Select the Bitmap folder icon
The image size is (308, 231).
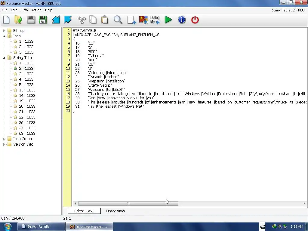9,30
